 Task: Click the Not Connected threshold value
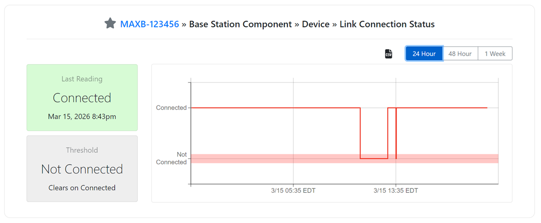pos(82,169)
